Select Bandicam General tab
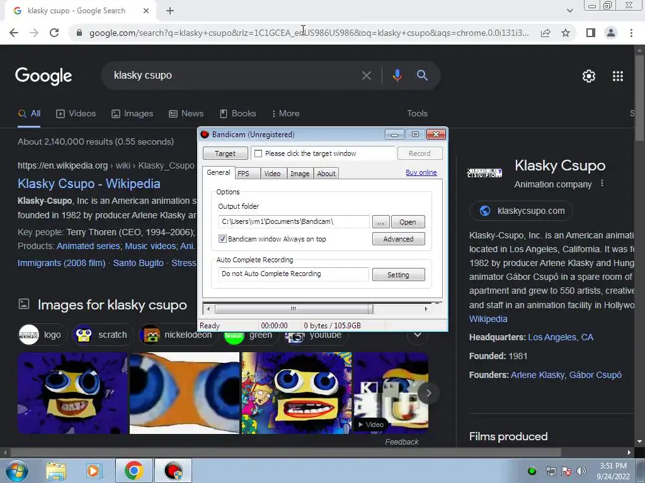This screenshot has width=645, height=483. pos(219,172)
